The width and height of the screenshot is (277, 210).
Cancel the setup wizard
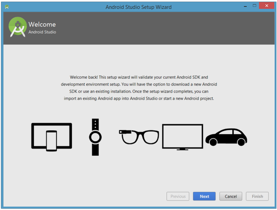pyautogui.click(x=231, y=196)
